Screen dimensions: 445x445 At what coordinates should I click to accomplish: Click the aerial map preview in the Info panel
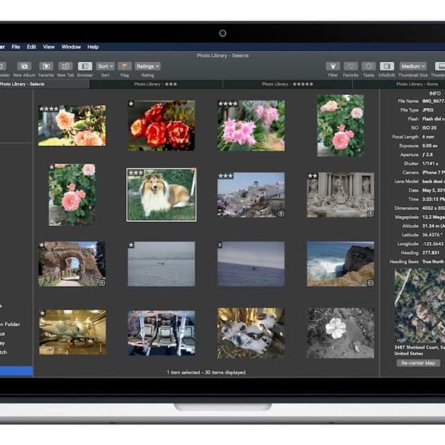pos(419,306)
